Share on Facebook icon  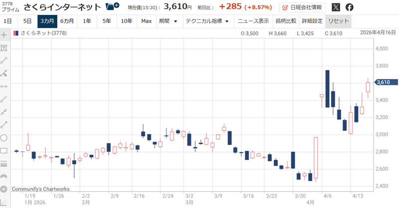pos(350,7)
